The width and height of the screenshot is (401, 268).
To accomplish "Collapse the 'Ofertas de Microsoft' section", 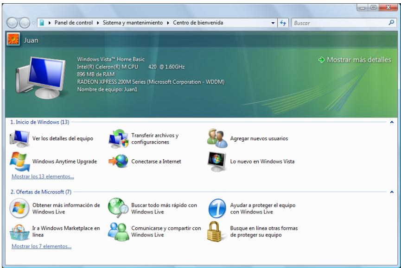I will point(392,191).
